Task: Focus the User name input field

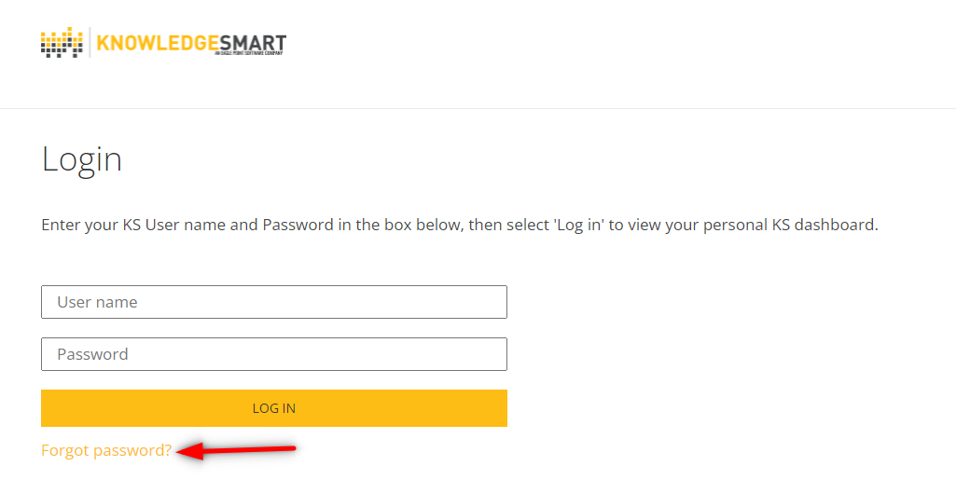Action: click(274, 302)
